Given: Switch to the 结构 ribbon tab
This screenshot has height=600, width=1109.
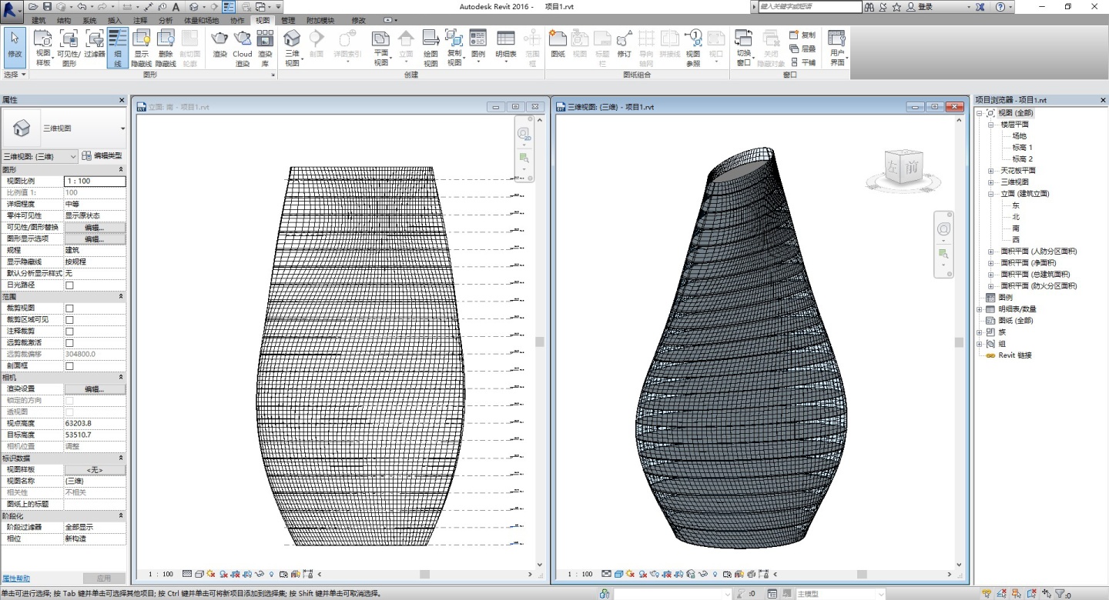Looking at the screenshot, I should [x=64, y=20].
